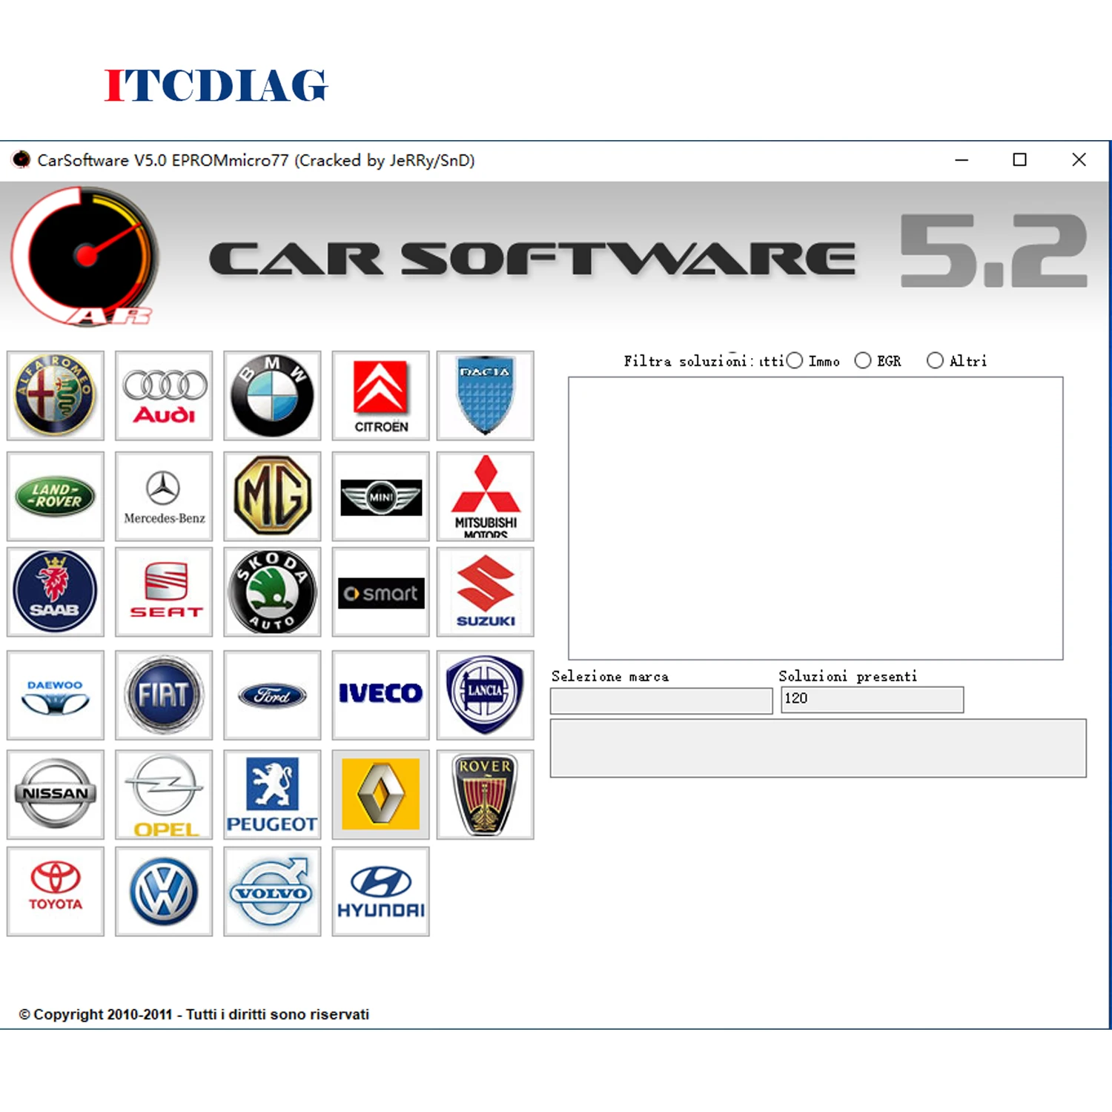Screen dimensions: 1112x1112
Task: Click the Renault brand logo
Action: pos(380,794)
